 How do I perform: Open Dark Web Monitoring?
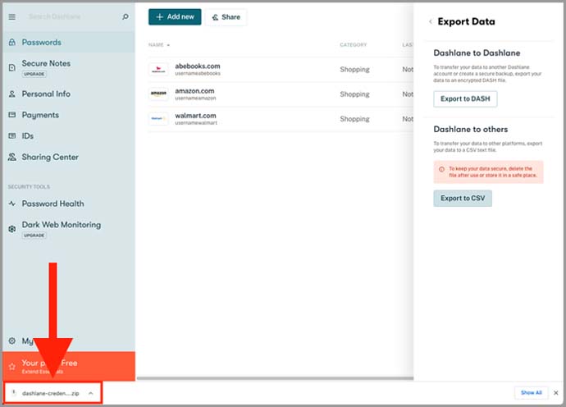[69, 229]
